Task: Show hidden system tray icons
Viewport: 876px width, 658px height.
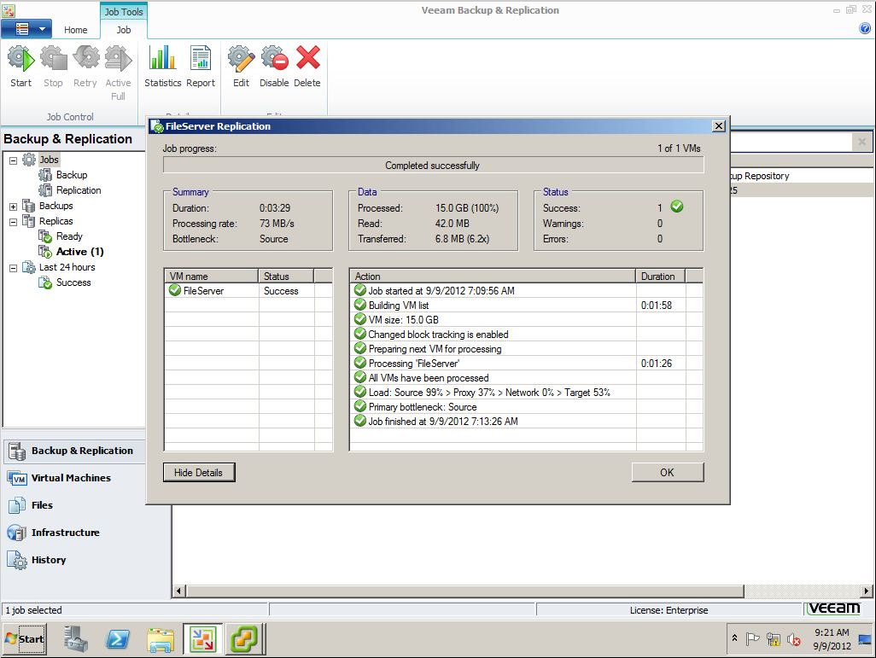Action: [x=734, y=638]
